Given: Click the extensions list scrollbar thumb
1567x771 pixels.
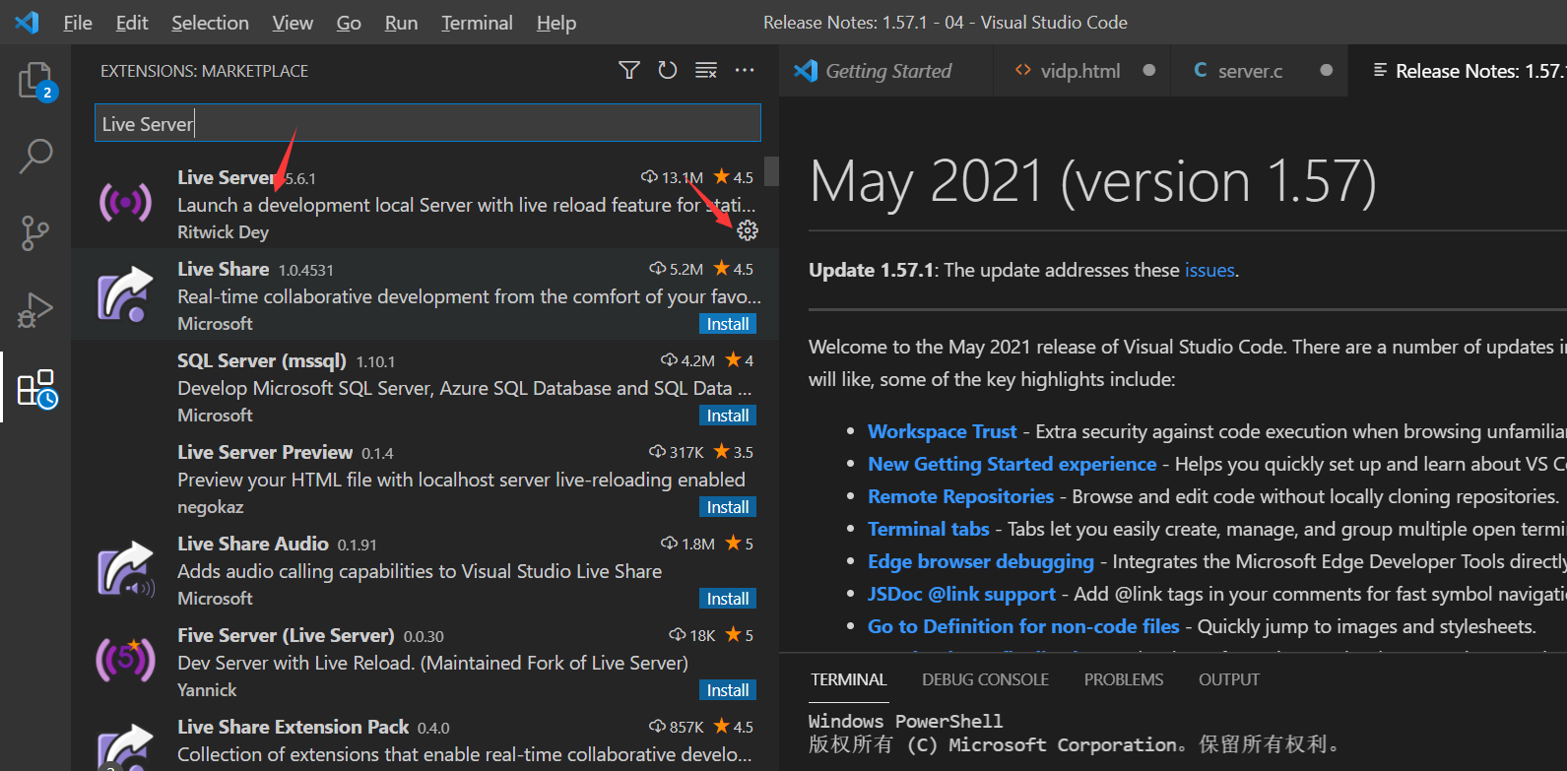Looking at the screenshot, I should pos(771,171).
